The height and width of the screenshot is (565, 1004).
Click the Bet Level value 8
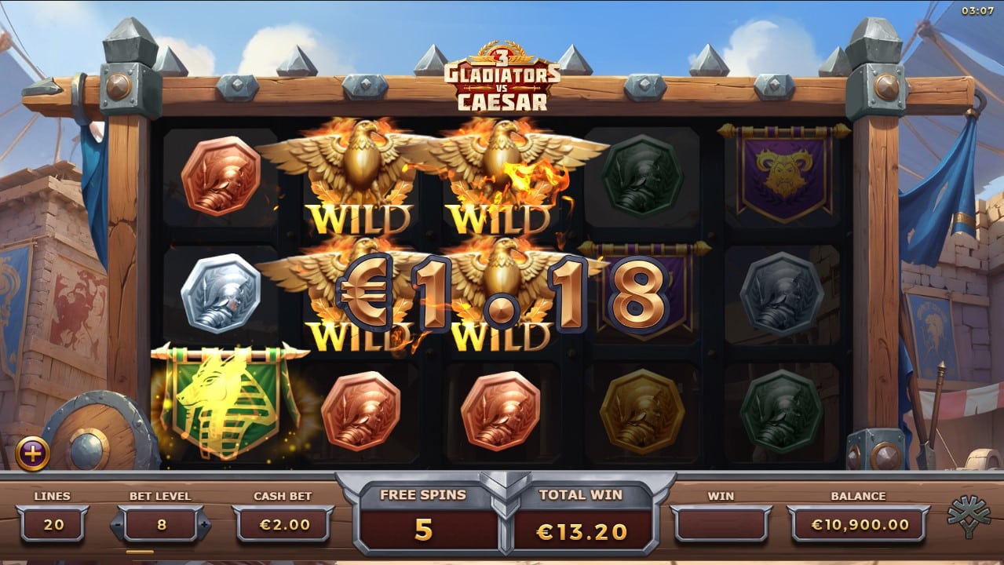coord(162,524)
